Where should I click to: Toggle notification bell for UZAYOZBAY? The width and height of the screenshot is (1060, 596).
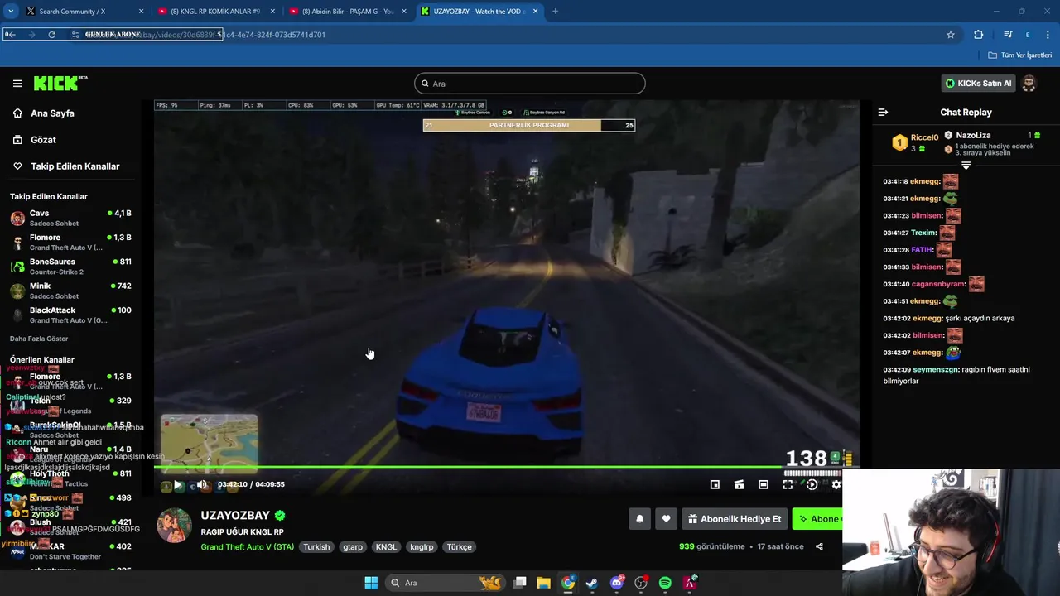click(x=639, y=519)
